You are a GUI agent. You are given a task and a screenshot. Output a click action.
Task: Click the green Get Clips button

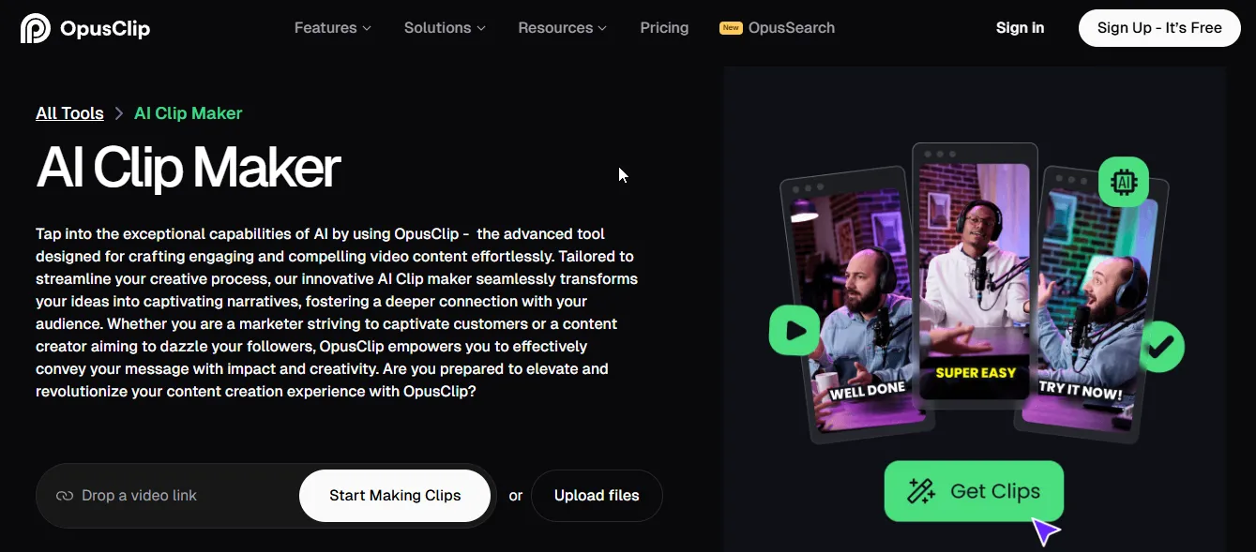974,491
